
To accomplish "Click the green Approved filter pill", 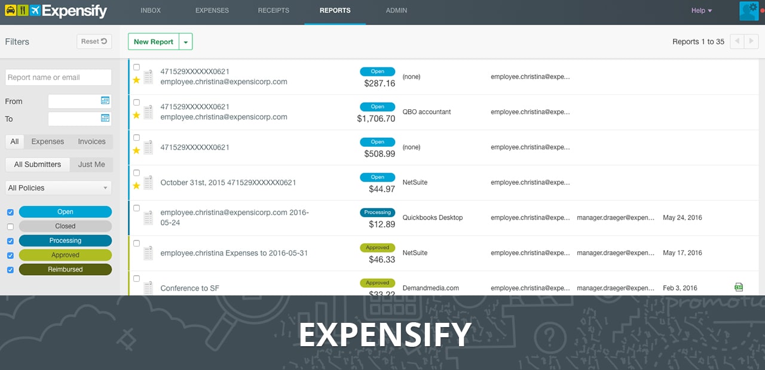I will [65, 255].
